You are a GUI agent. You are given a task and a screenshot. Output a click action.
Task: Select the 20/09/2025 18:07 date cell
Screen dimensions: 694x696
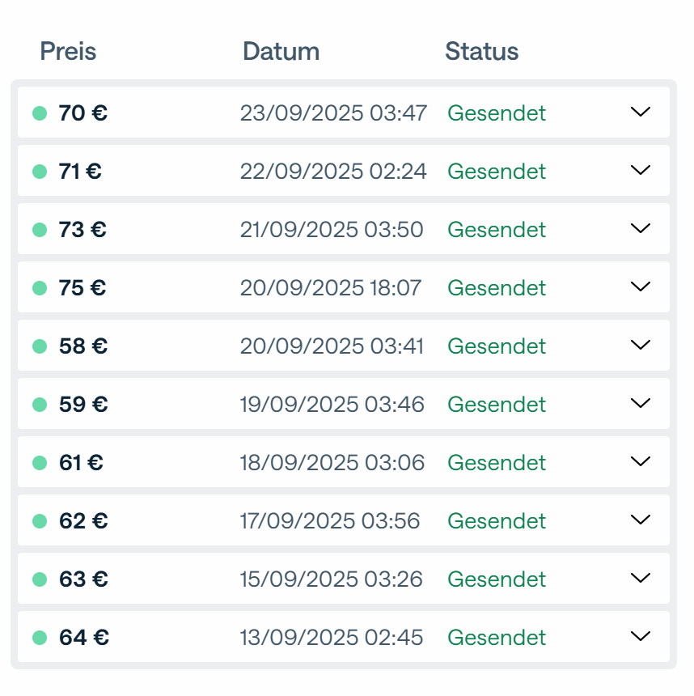pos(330,288)
